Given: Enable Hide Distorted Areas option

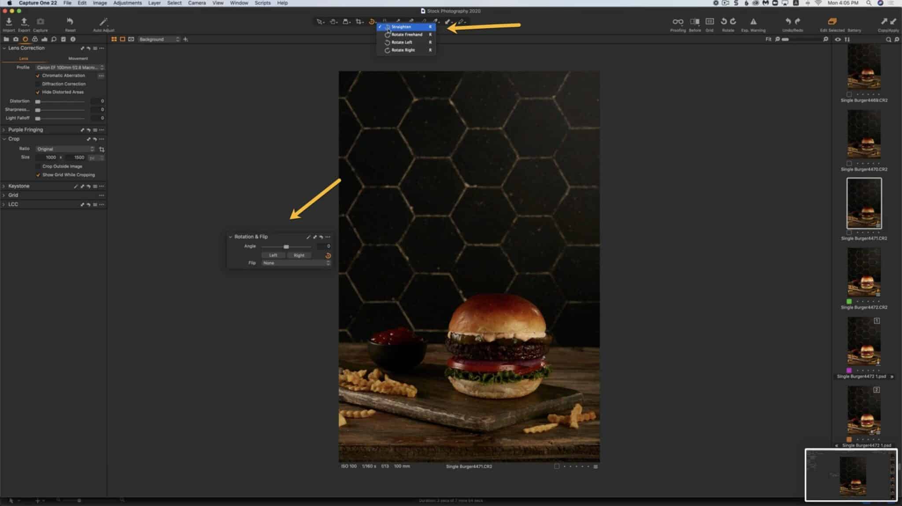Looking at the screenshot, I should click(x=38, y=92).
